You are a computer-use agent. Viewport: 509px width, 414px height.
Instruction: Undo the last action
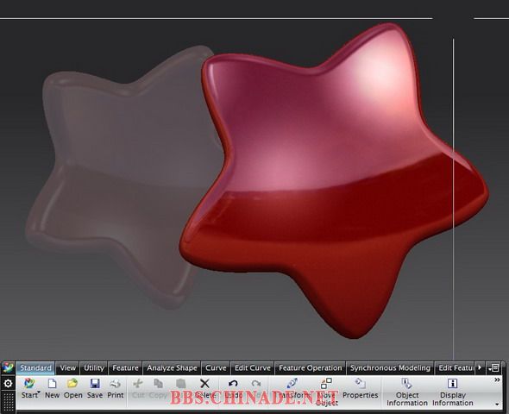(x=233, y=384)
